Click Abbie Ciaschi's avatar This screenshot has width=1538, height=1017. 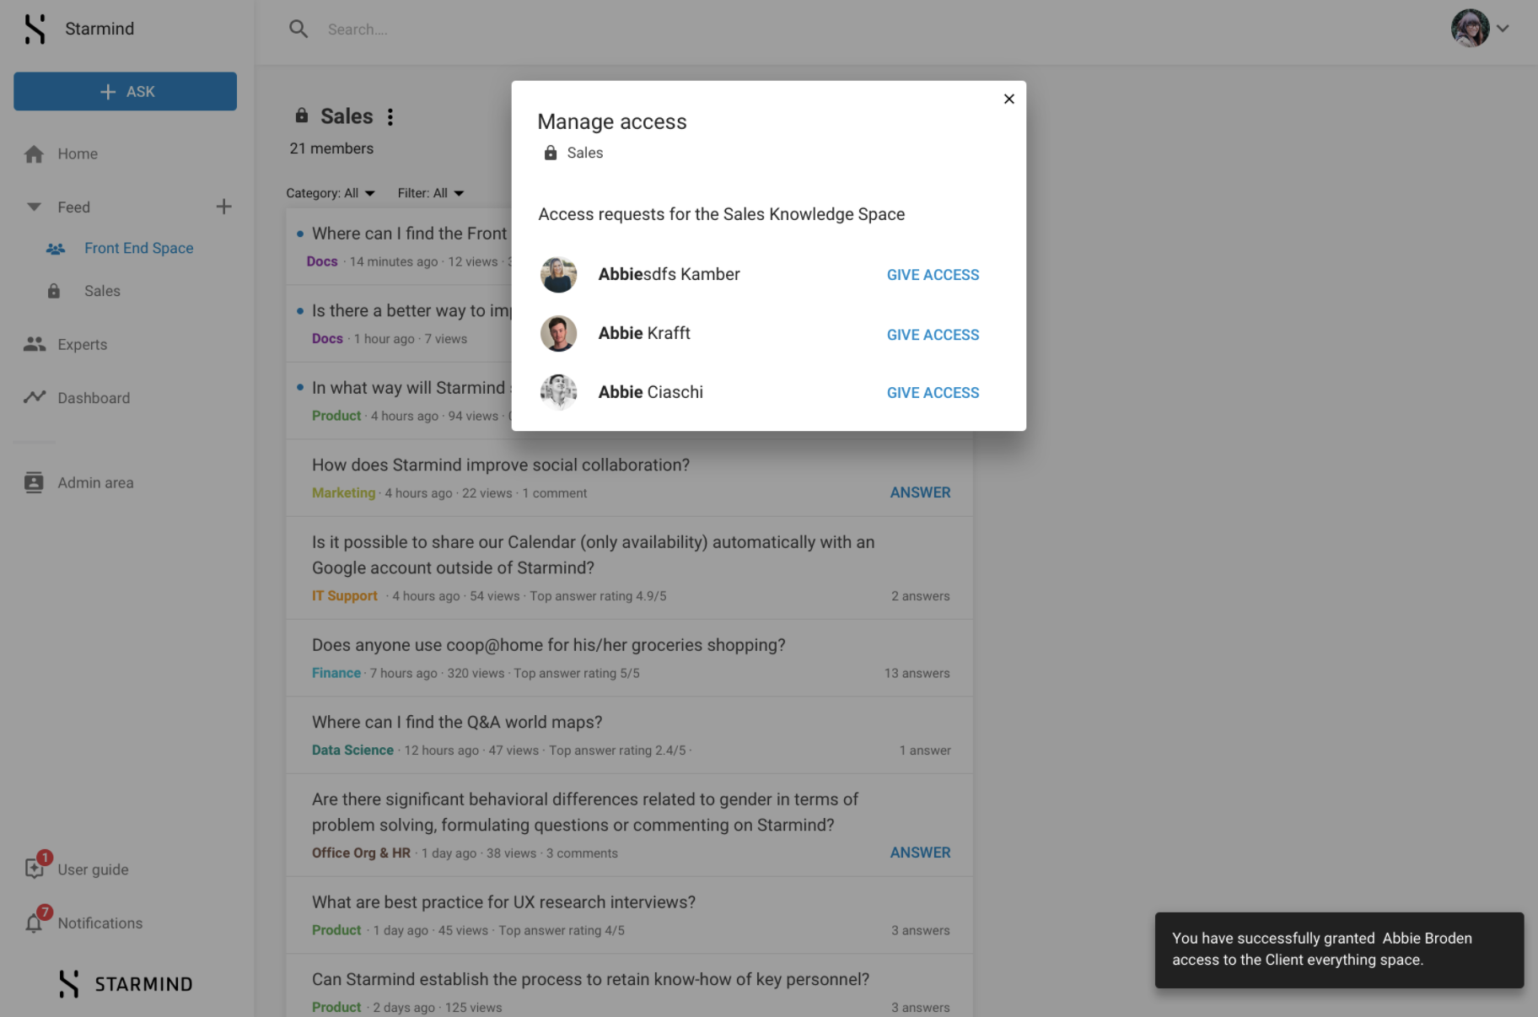point(558,392)
